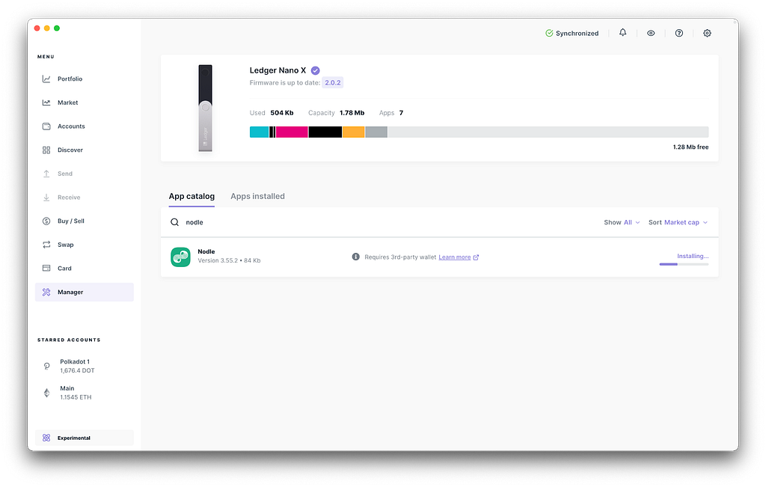
Task: Click the firmware version 2.0.2 badge
Action: tap(333, 82)
